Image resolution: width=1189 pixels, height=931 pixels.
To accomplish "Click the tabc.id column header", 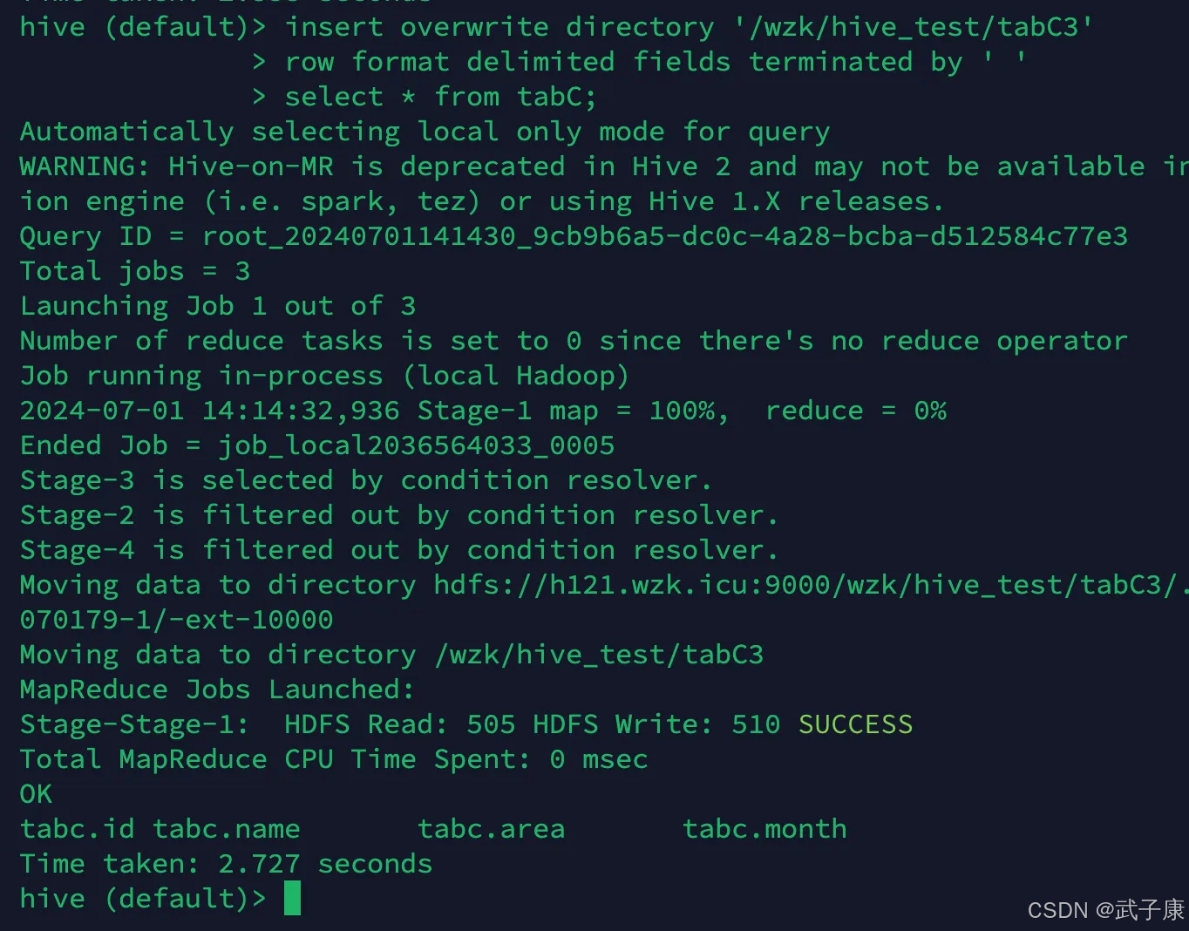I will [77, 829].
